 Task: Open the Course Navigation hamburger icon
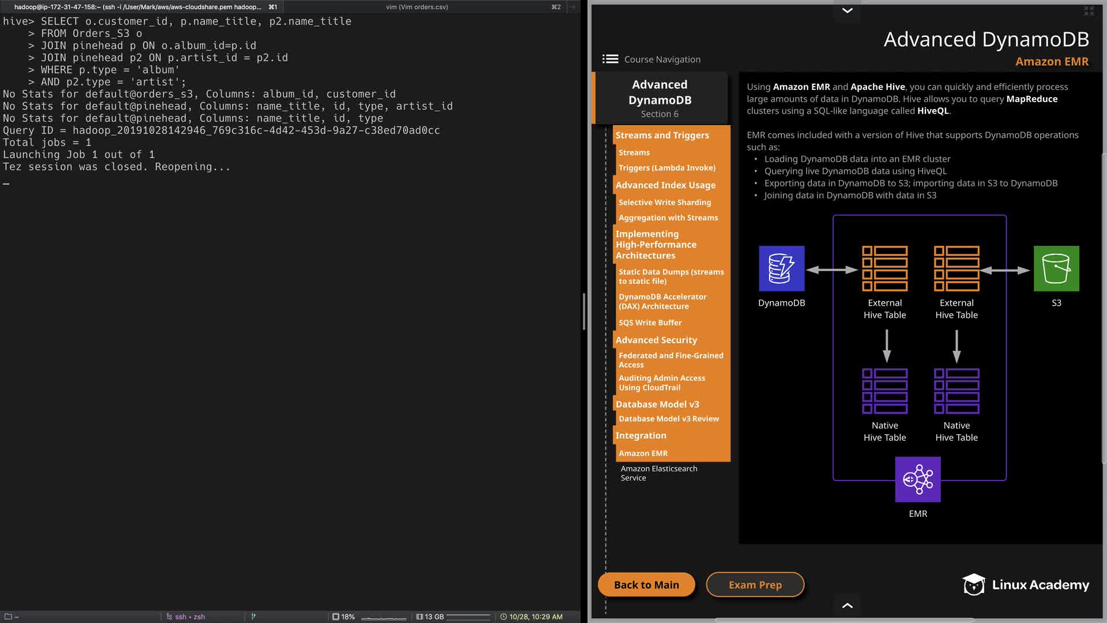[610, 59]
